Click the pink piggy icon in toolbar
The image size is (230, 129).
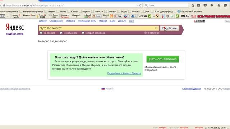tap(193, 16)
